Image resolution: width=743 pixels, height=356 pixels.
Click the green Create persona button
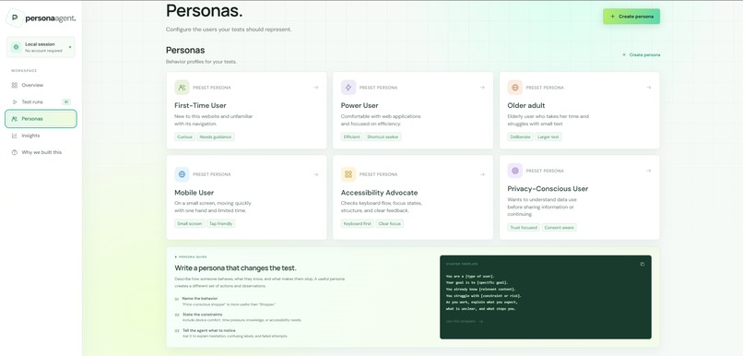pos(631,16)
